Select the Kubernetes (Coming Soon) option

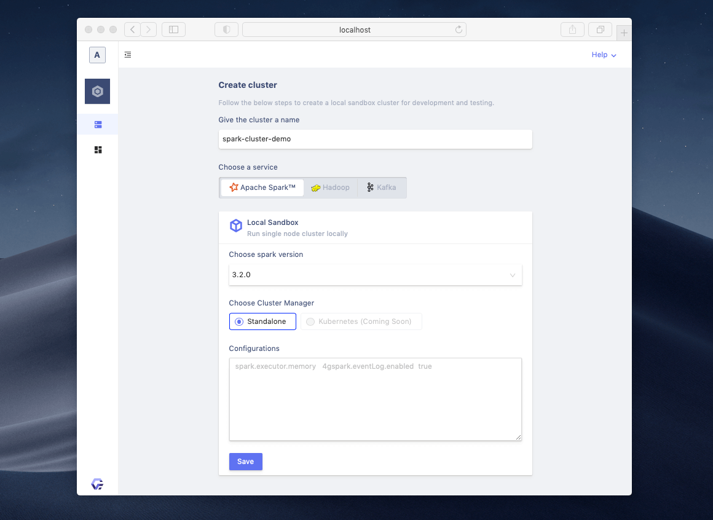[361, 321]
